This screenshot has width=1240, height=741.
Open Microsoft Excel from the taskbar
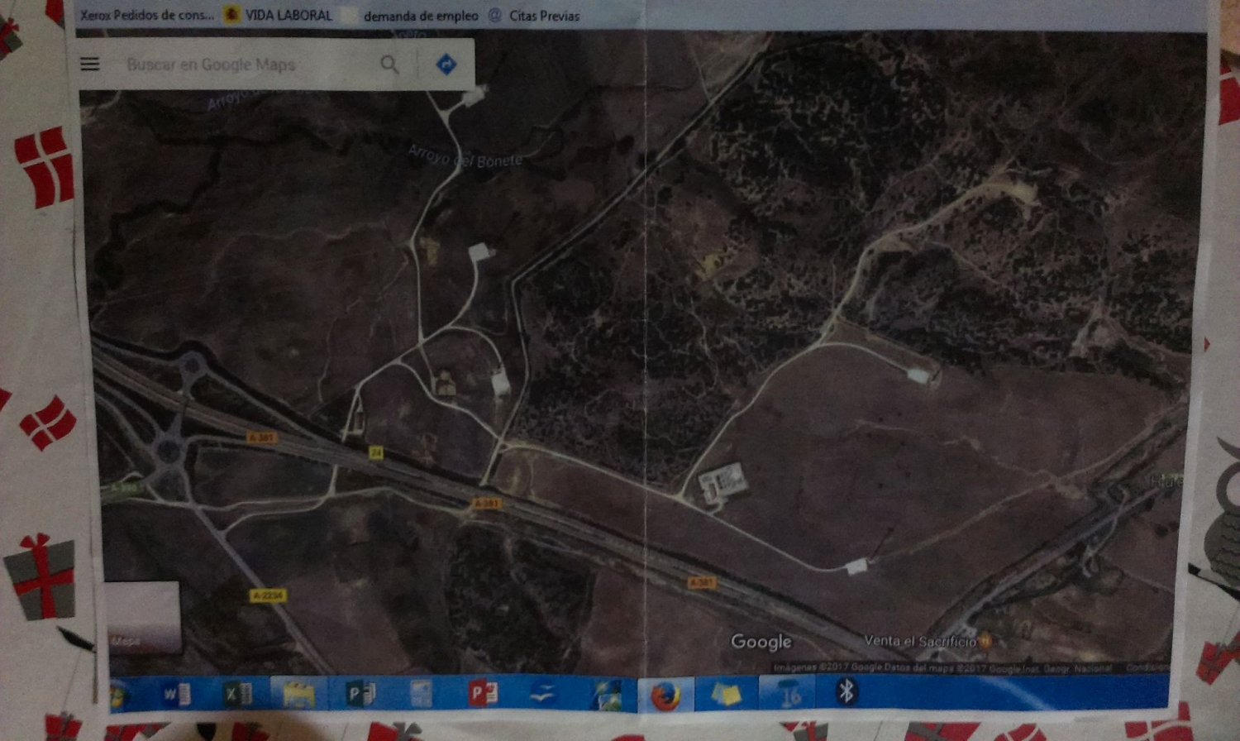pos(239,694)
